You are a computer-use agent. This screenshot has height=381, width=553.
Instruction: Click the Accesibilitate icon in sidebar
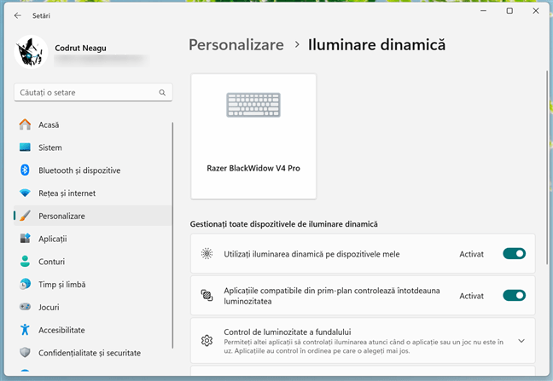coord(25,330)
